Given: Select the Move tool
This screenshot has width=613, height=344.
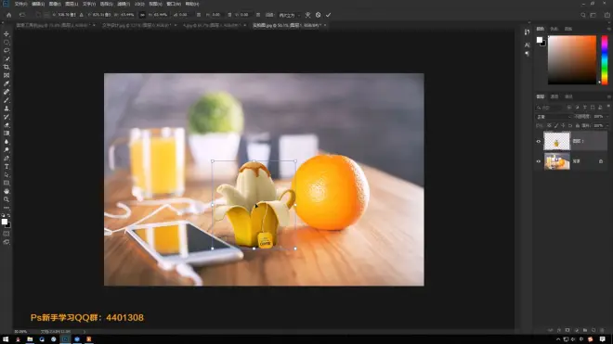Looking at the screenshot, I should pos(7,34).
